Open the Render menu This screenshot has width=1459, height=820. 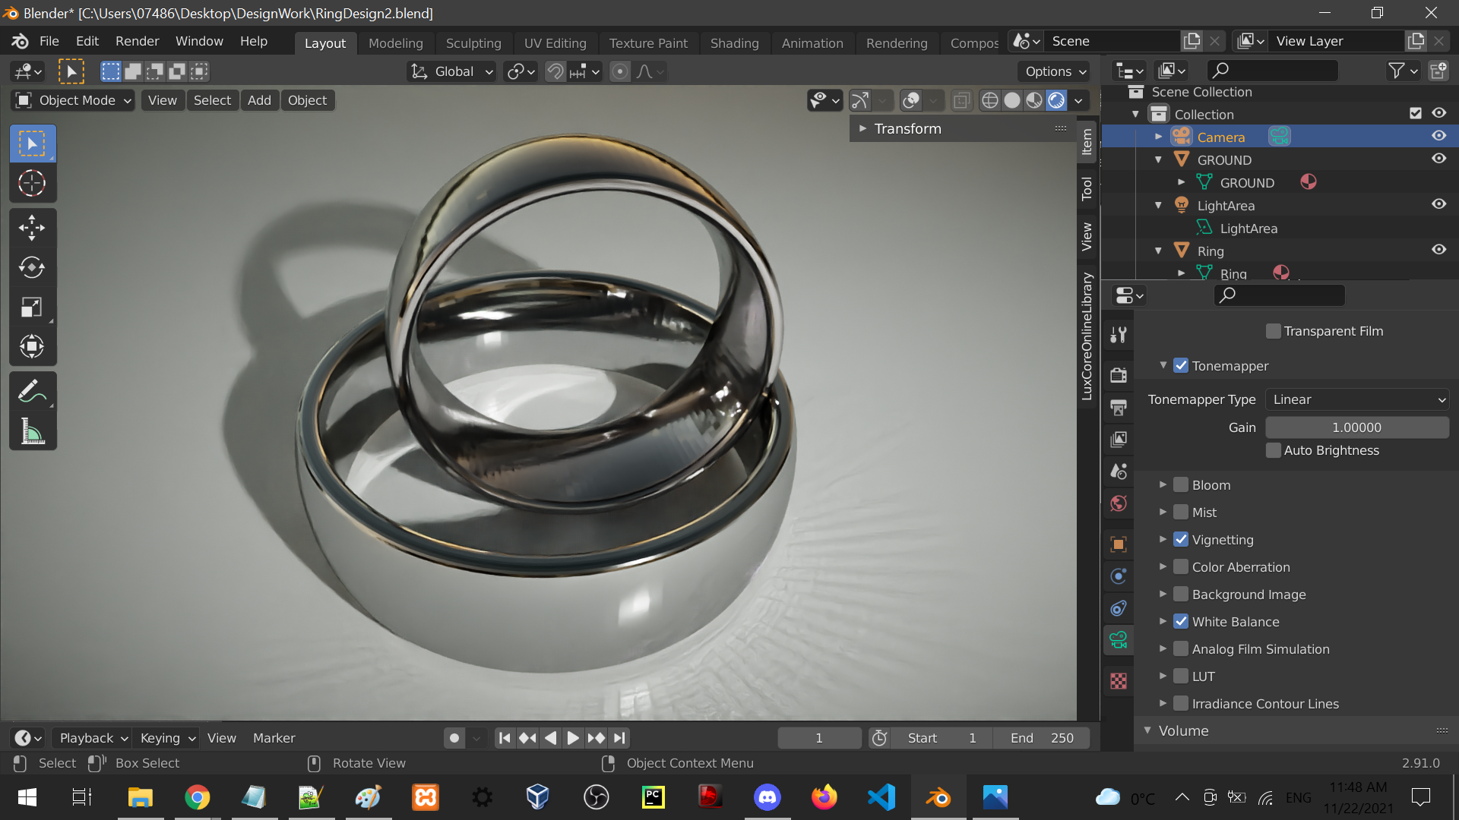tap(137, 41)
